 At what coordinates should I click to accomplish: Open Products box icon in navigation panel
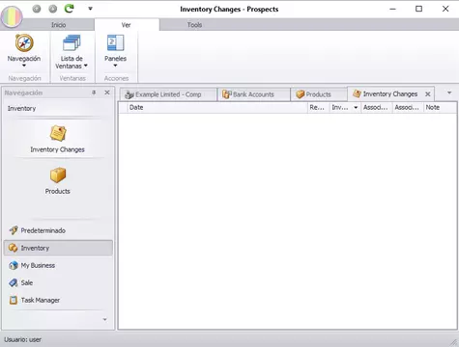pyautogui.click(x=58, y=175)
